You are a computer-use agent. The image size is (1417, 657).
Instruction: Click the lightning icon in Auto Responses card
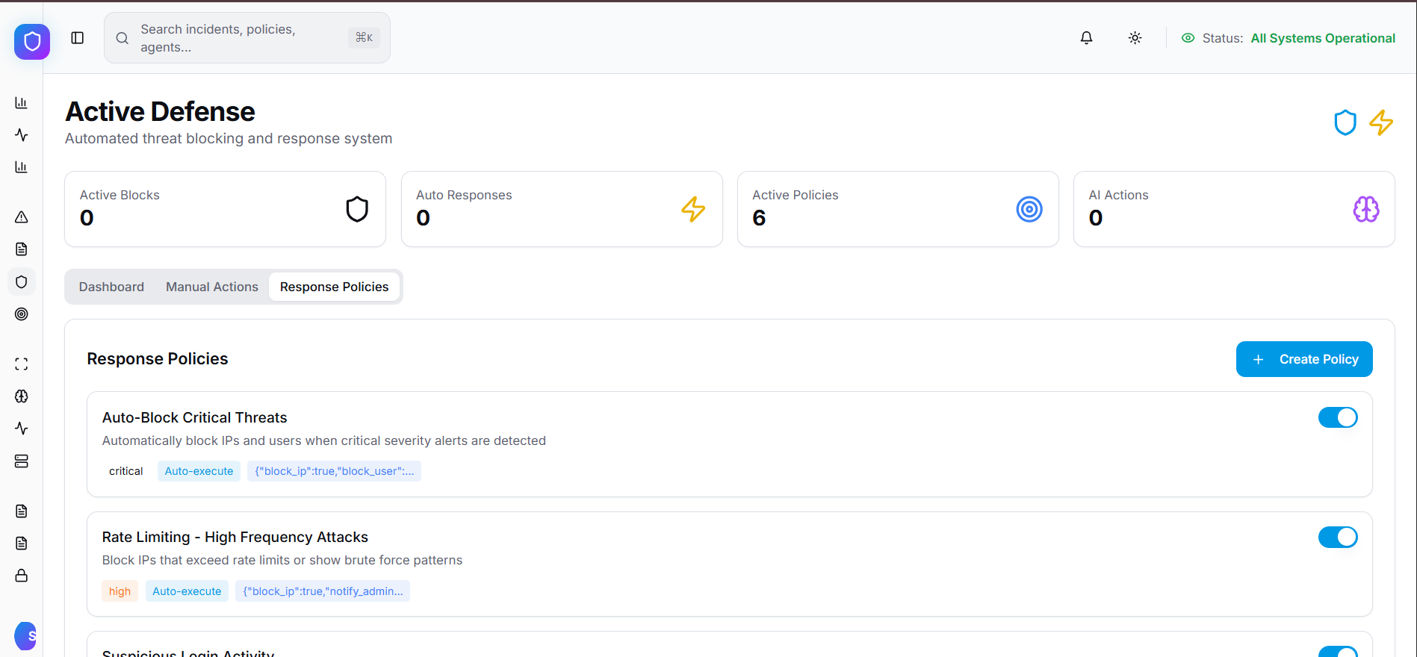[693, 209]
